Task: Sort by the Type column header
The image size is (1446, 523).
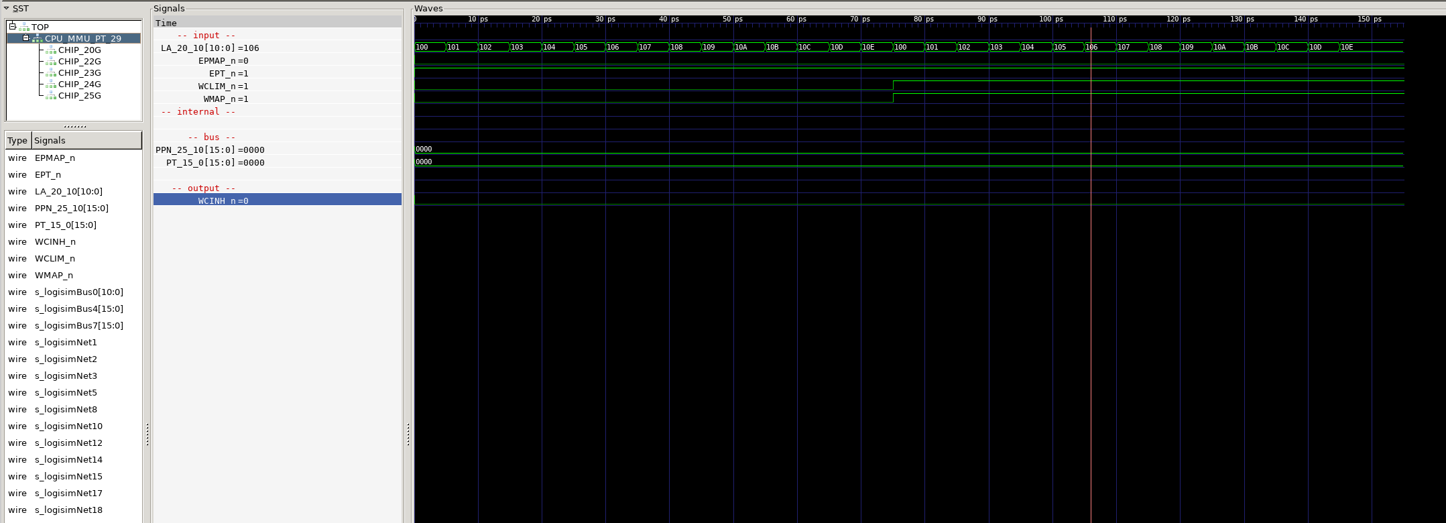Action: pyautogui.click(x=17, y=140)
